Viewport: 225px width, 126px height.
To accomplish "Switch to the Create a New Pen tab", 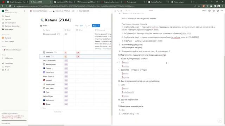I will click(x=158, y=2).
